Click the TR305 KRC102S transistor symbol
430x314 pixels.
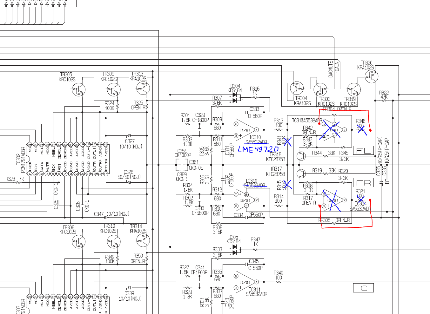78,90
